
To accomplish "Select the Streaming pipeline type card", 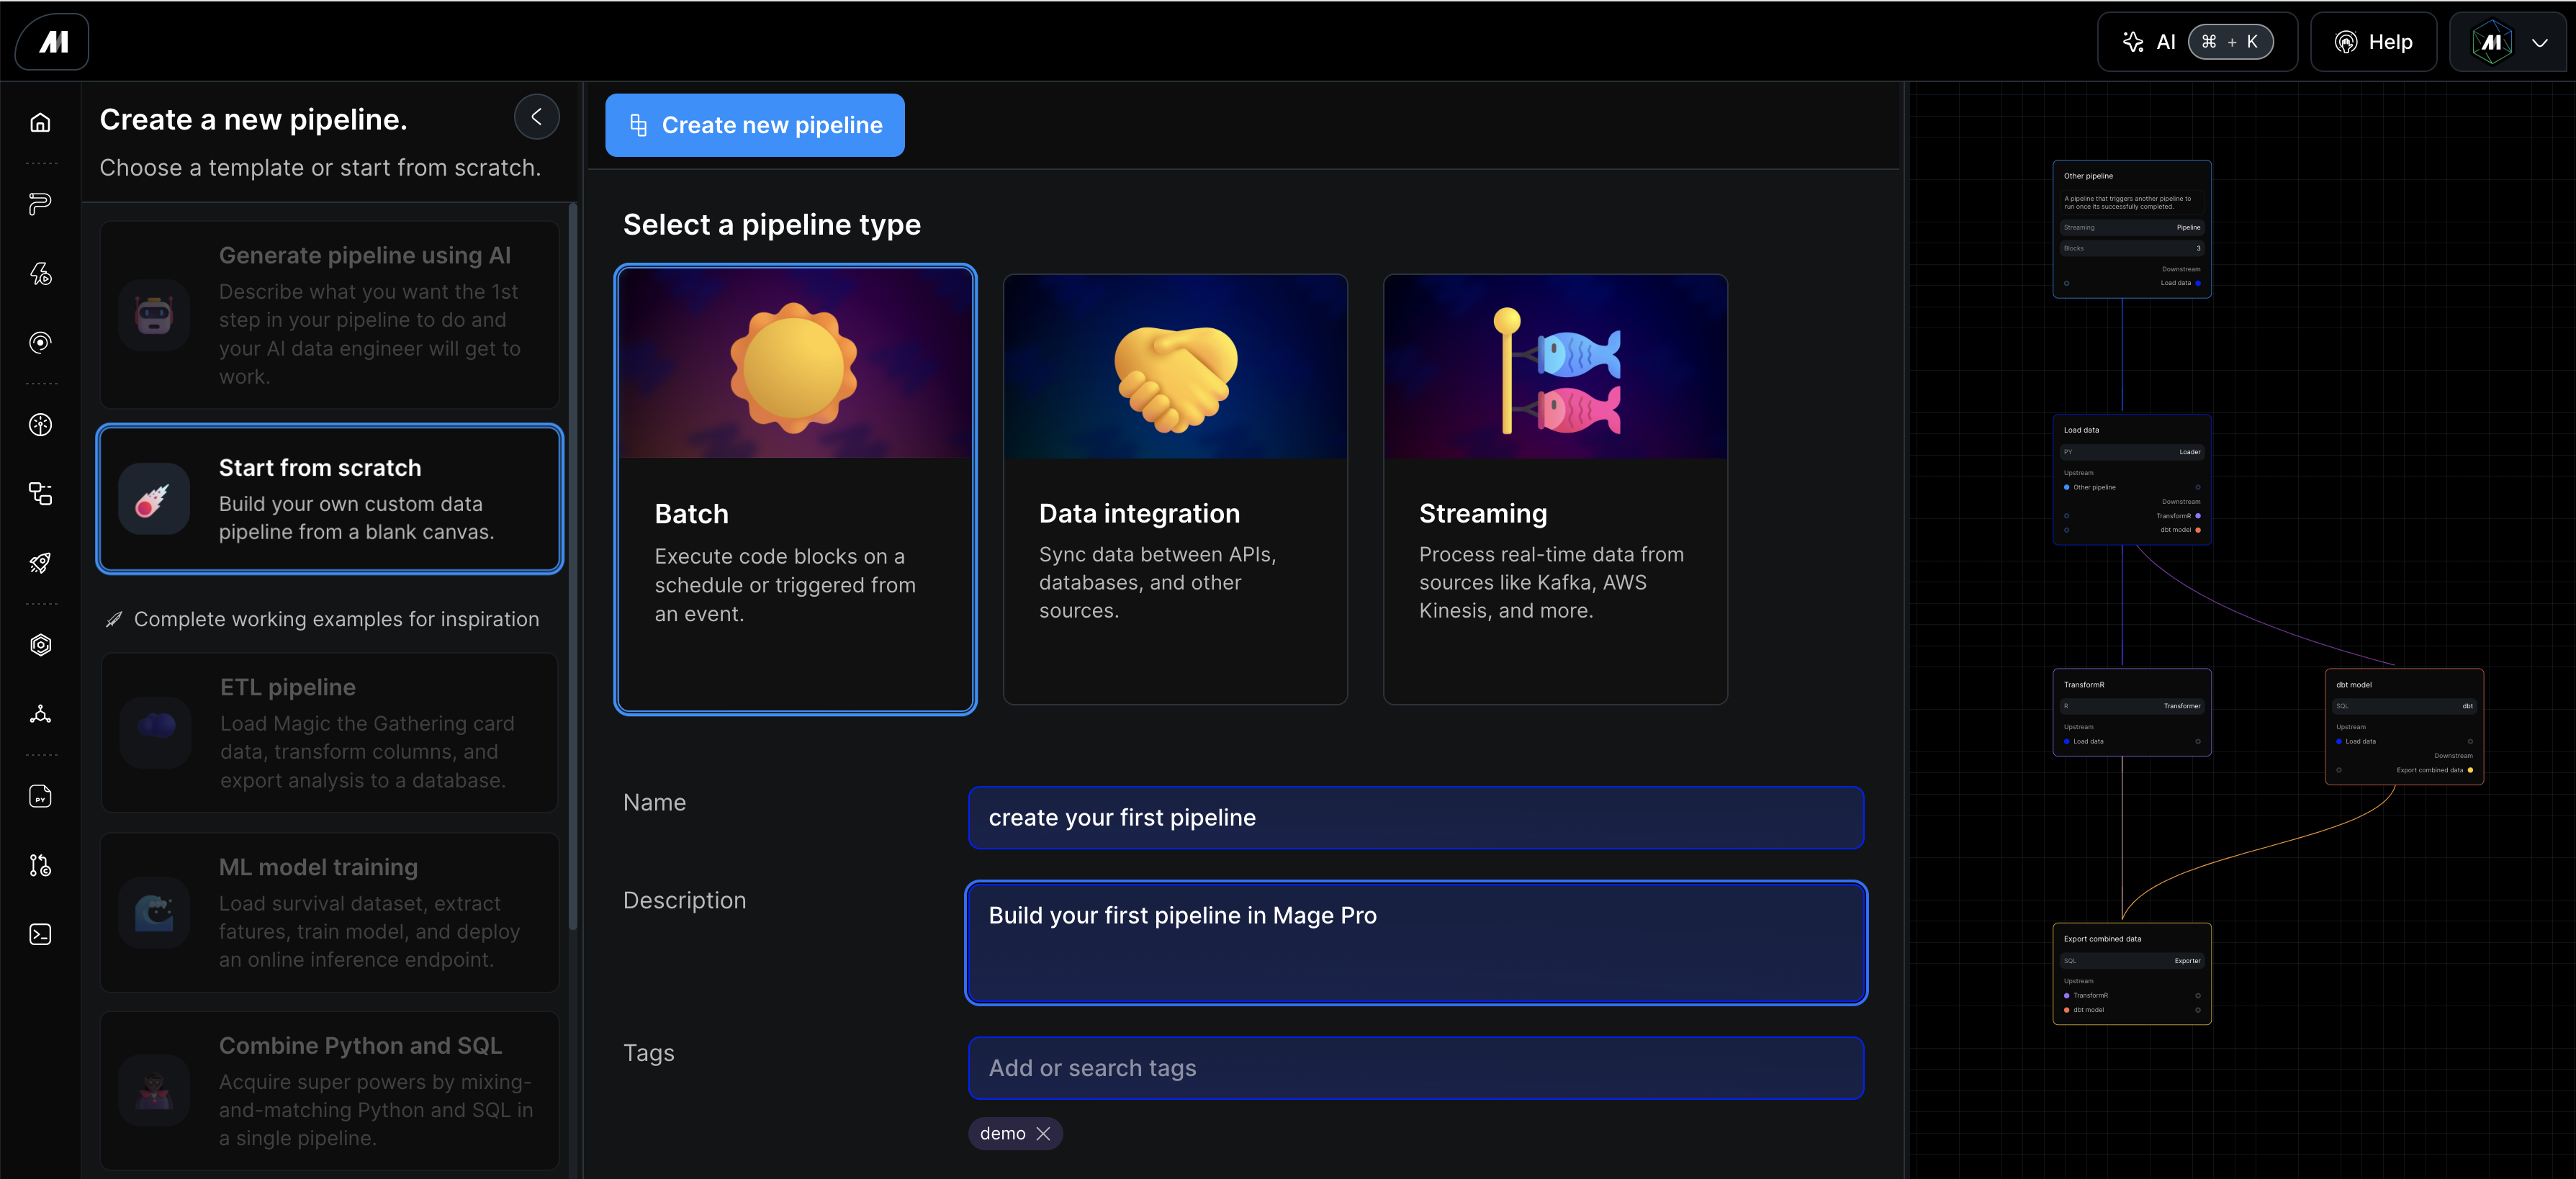I will (x=1555, y=489).
